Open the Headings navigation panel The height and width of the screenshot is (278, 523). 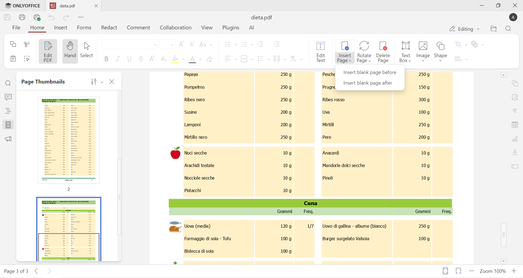coord(8,111)
